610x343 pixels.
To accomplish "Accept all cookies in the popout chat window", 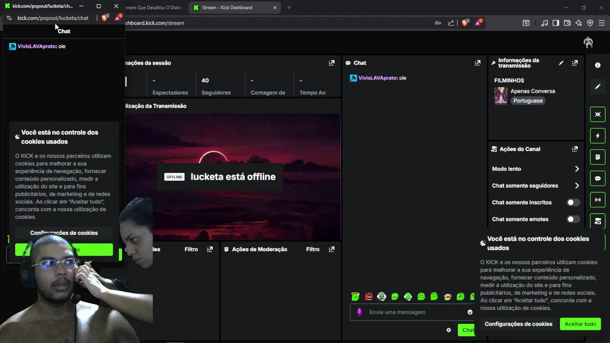I will coord(64,250).
